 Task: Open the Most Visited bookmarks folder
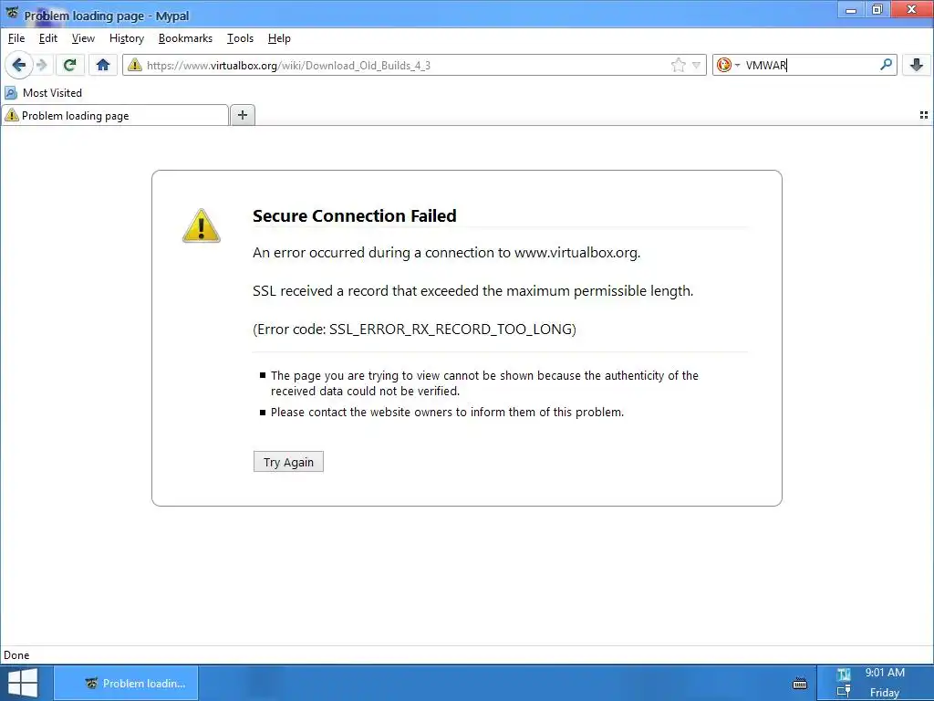pos(43,93)
